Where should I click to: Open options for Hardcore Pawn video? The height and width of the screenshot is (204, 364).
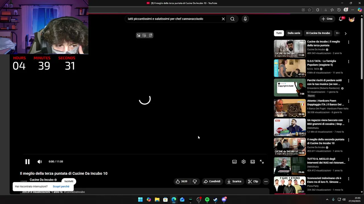point(349,101)
